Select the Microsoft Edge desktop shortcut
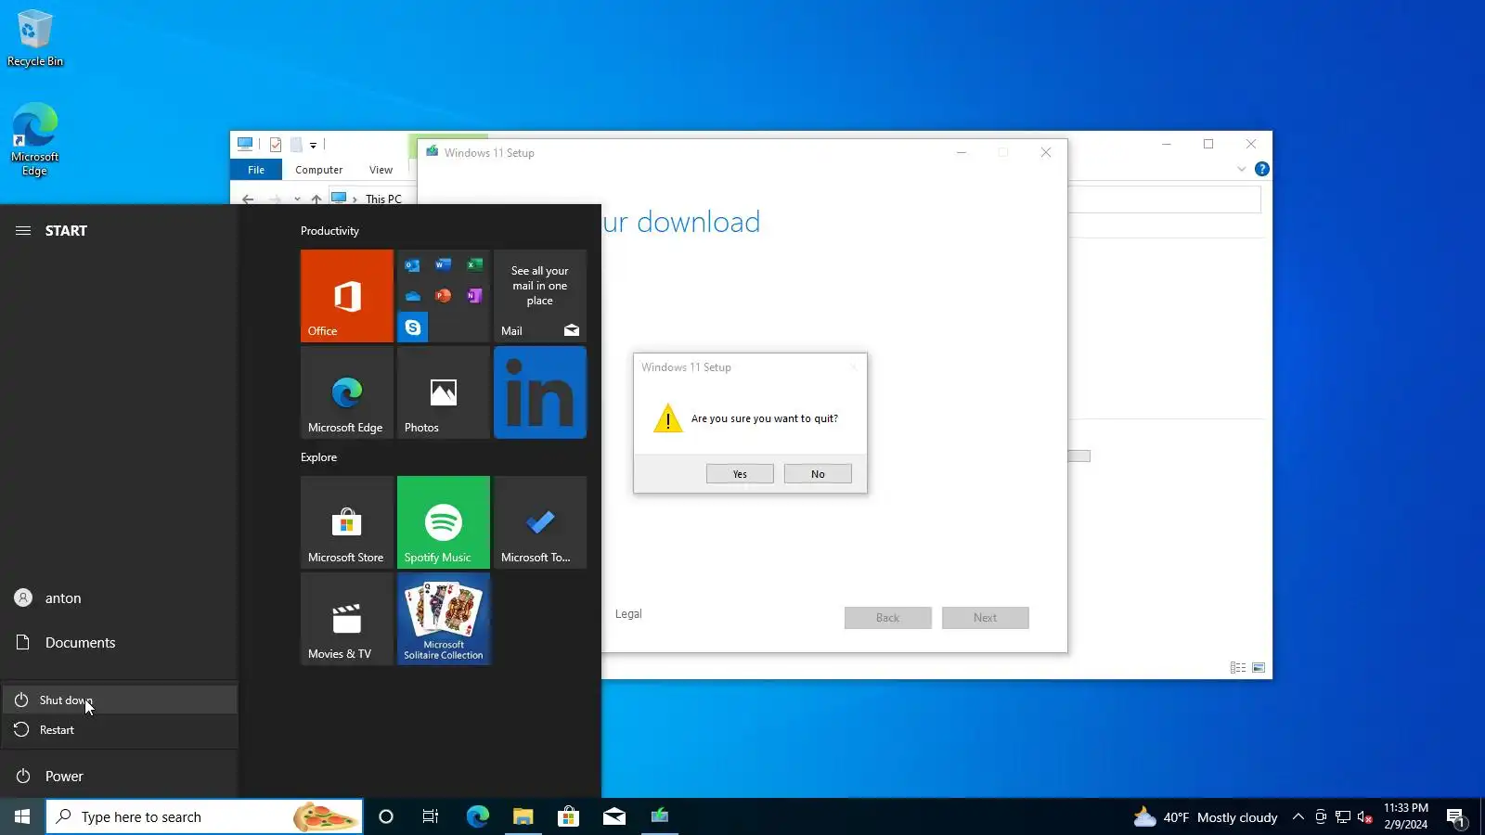The image size is (1485, 835). pos(35,139)
